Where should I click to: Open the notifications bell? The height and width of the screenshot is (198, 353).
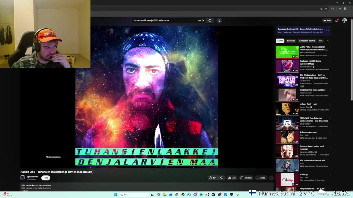[337, 20]
